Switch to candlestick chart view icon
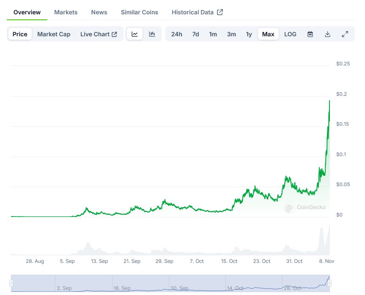 coord(152,34)
